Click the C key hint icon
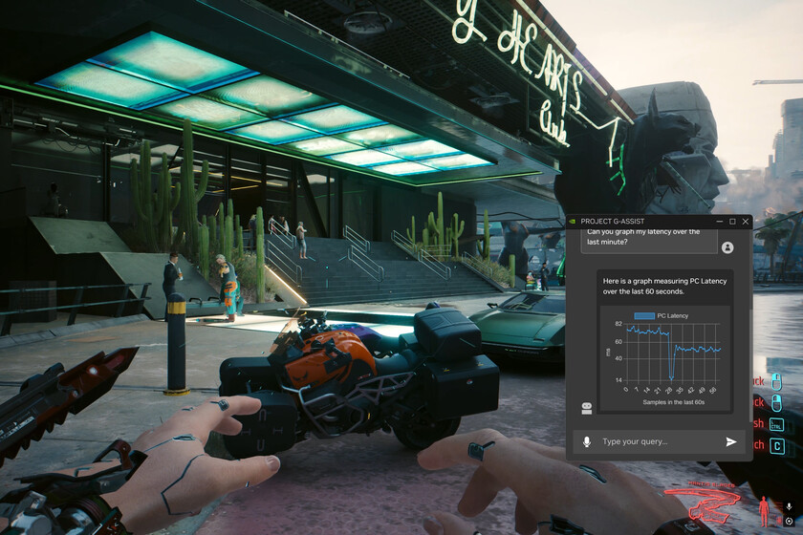The height and width of the screenshot is (535, 803). [776, 445]
